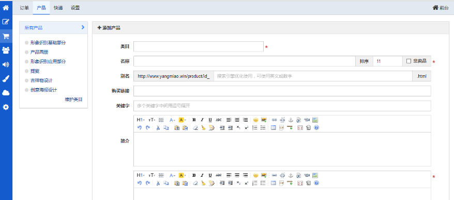Open the users group sidebar icon

tap(6, 50)
